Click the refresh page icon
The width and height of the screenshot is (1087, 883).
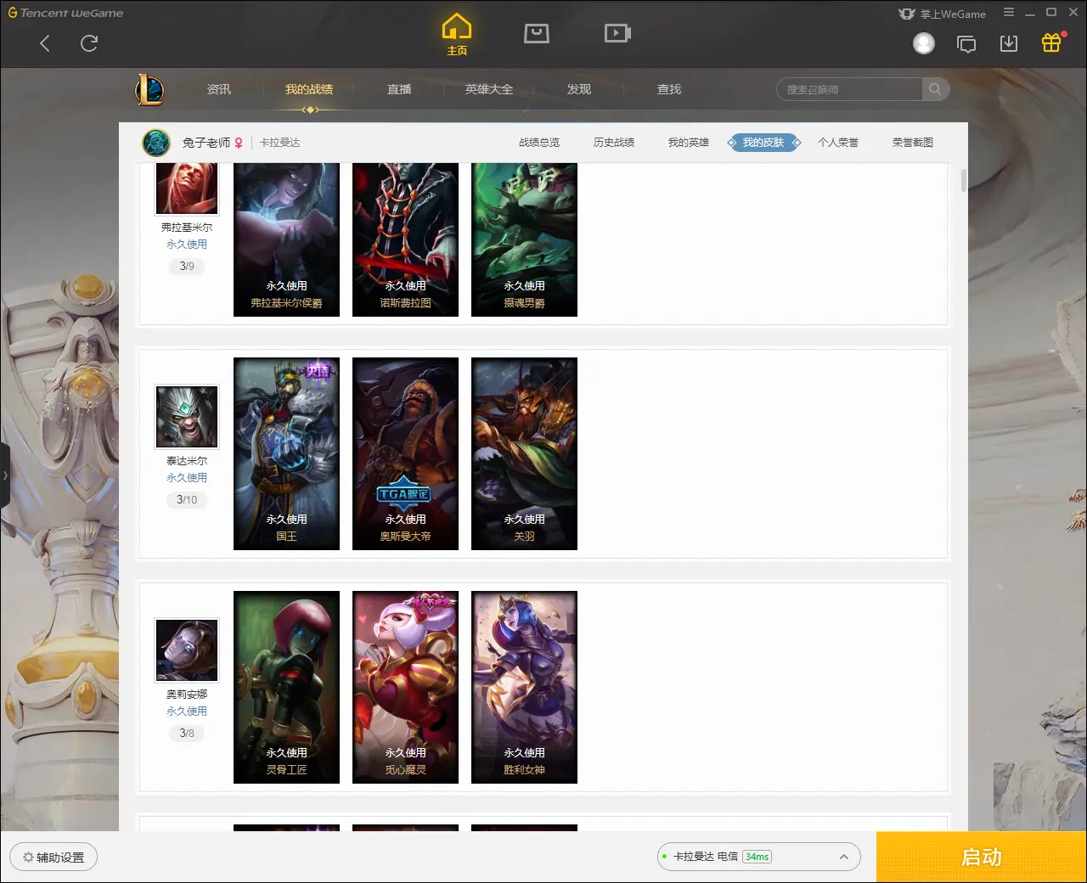pyautogui.click(x=89, y=43)
